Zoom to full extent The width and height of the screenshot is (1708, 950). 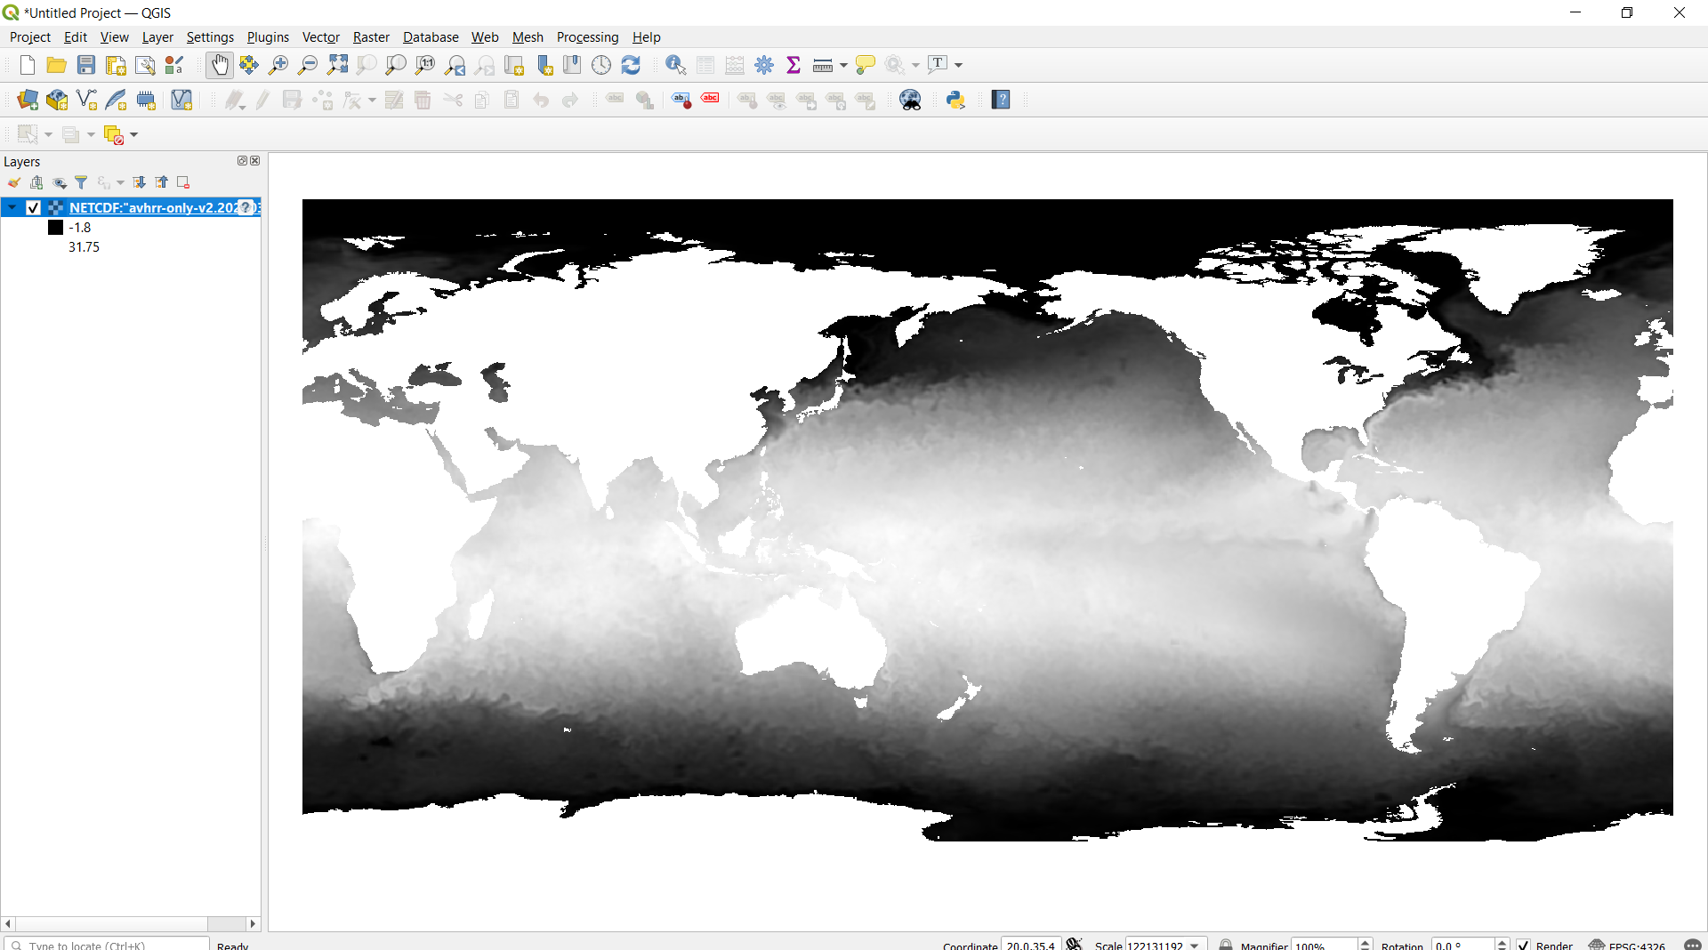[337, 65]
